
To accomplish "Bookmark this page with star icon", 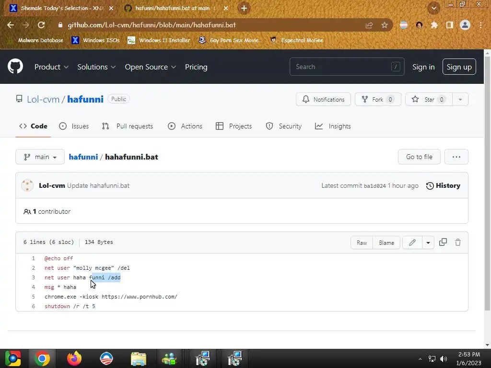I will [x=385, y=25].
